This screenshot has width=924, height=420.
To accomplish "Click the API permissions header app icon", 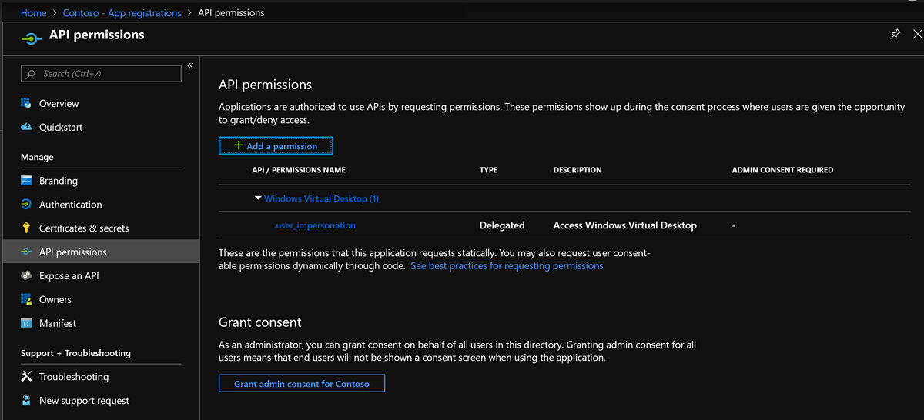I will 31,38.
